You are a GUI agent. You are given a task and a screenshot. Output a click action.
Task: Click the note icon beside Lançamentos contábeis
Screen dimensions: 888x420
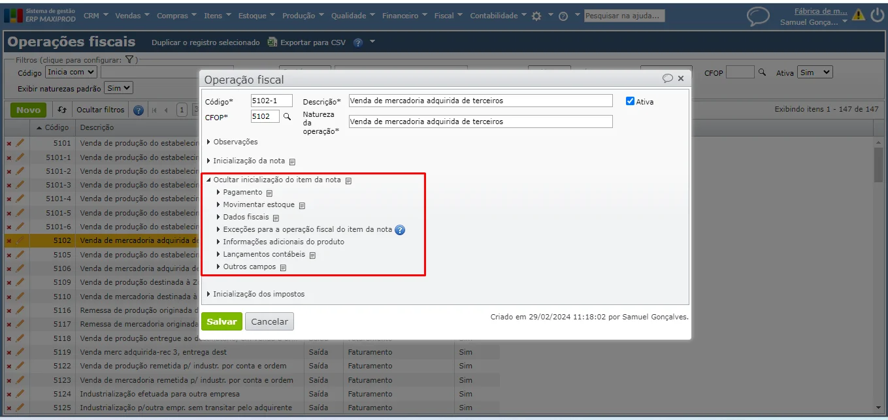[312, 255]
